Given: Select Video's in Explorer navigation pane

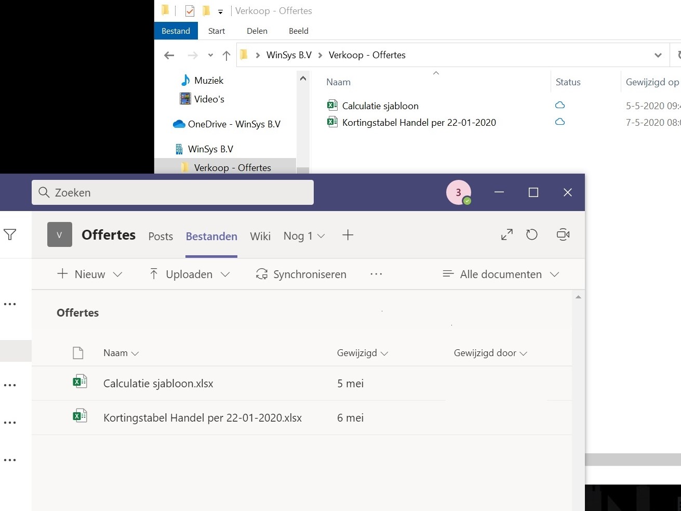Looking at the screenshot, I should [x=202, y=99].
